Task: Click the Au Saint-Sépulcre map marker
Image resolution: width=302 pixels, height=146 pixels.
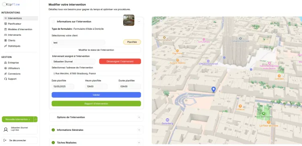Action: pyautogui.click(x=178, y=60)
